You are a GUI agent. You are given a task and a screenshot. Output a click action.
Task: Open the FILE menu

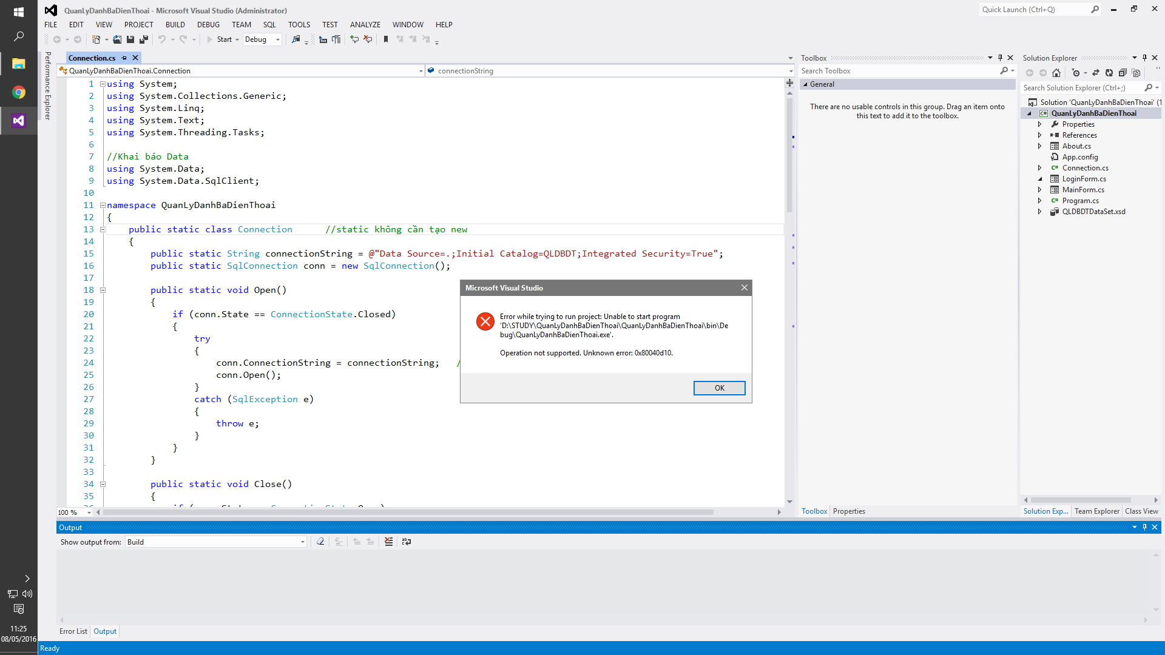[50, 25]
